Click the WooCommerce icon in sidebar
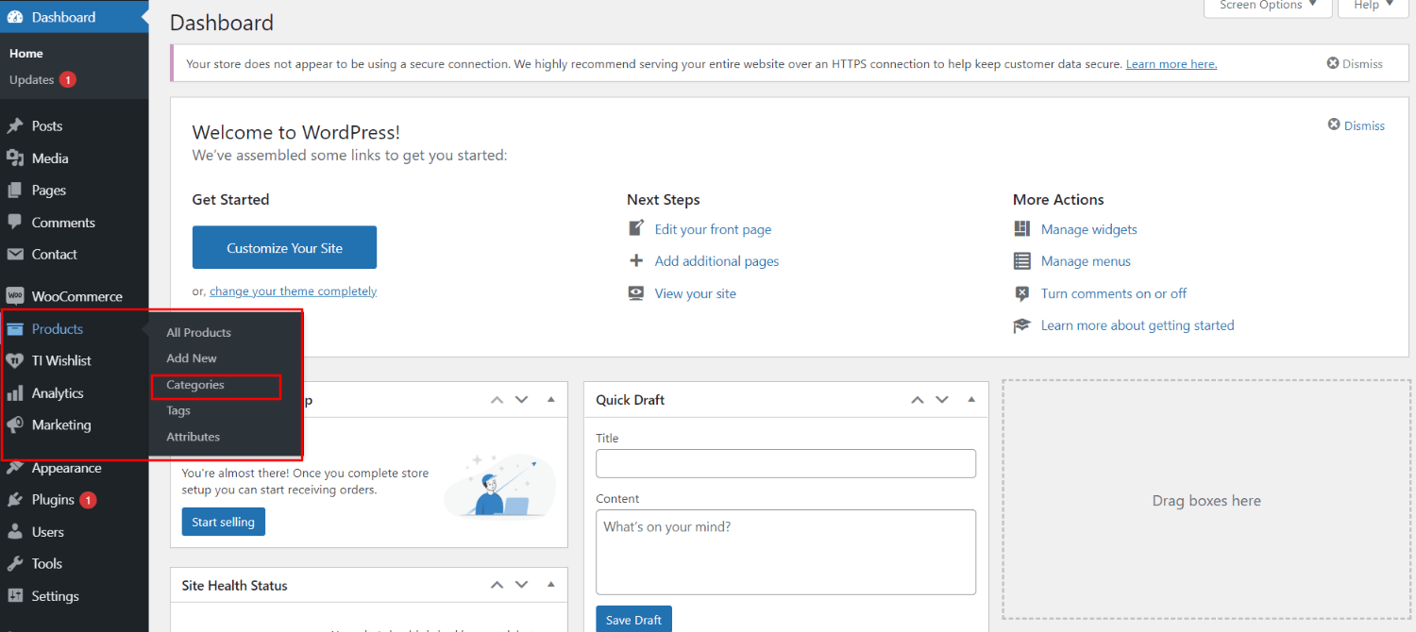 tap(14, 296)
